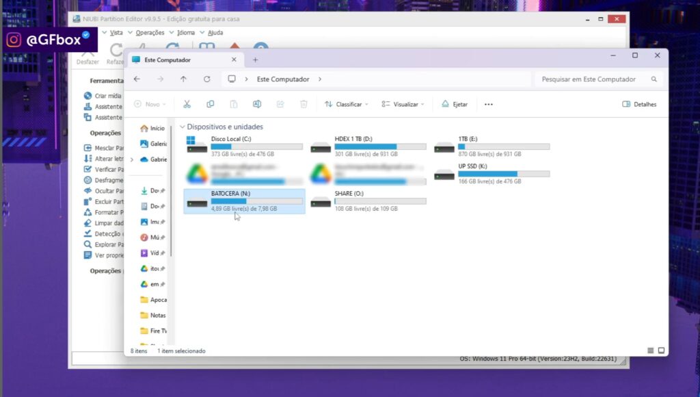Click '870 GB livre(s) de 931 GB' text

(x=489, y=154)
